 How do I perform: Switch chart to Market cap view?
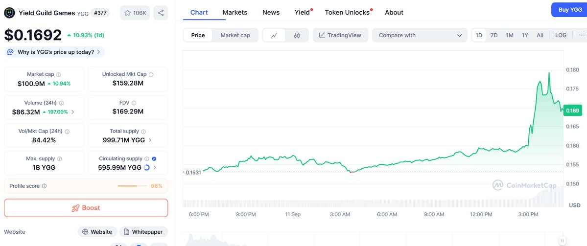235,35
